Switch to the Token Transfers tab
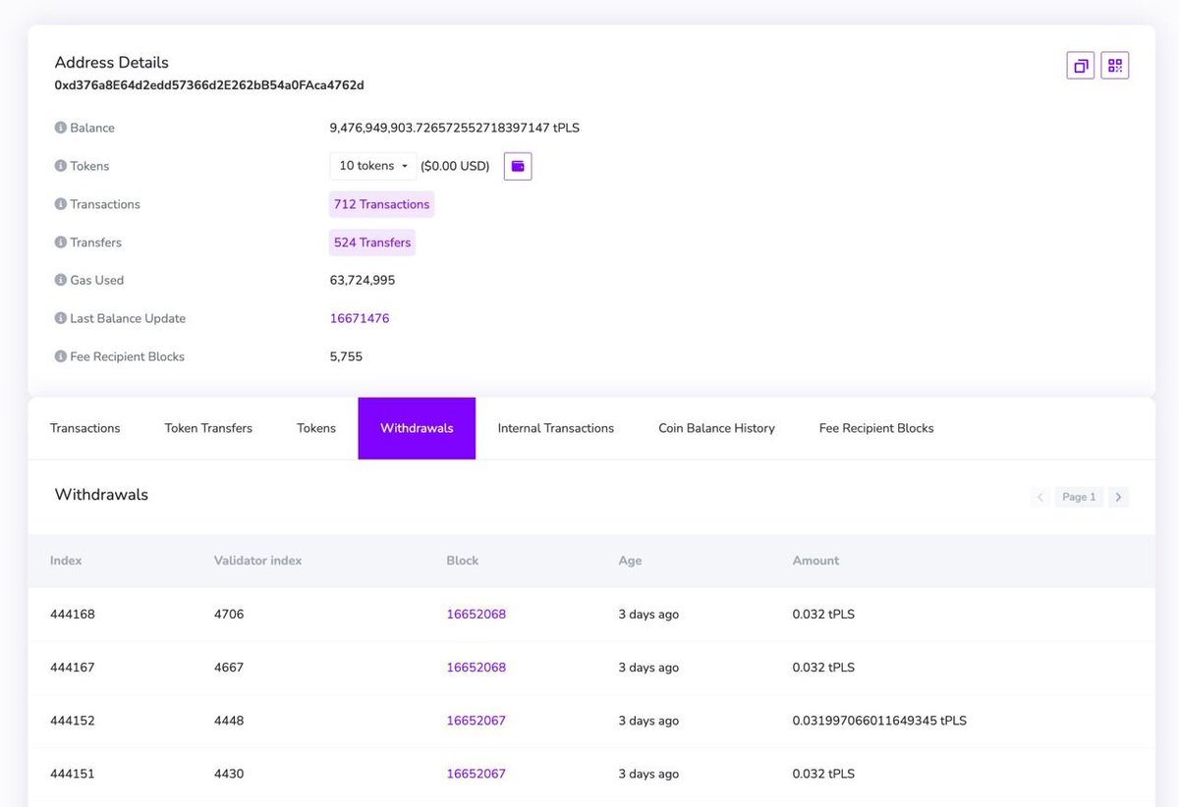 click(207, 427)
